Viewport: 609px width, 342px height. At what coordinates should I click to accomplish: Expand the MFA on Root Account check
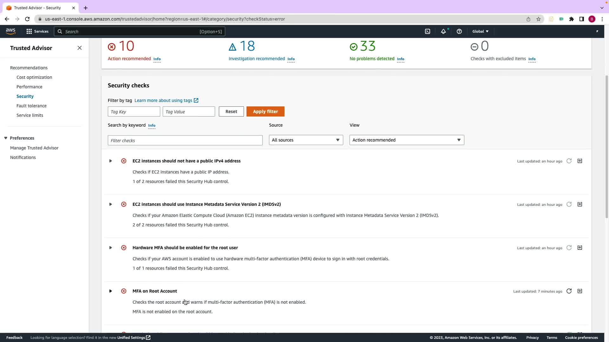110,291
